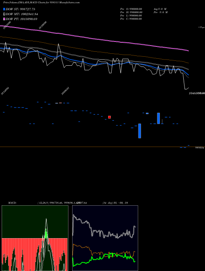
Task: Click the 1014994 rotated price label
Action: coord(5,91)
